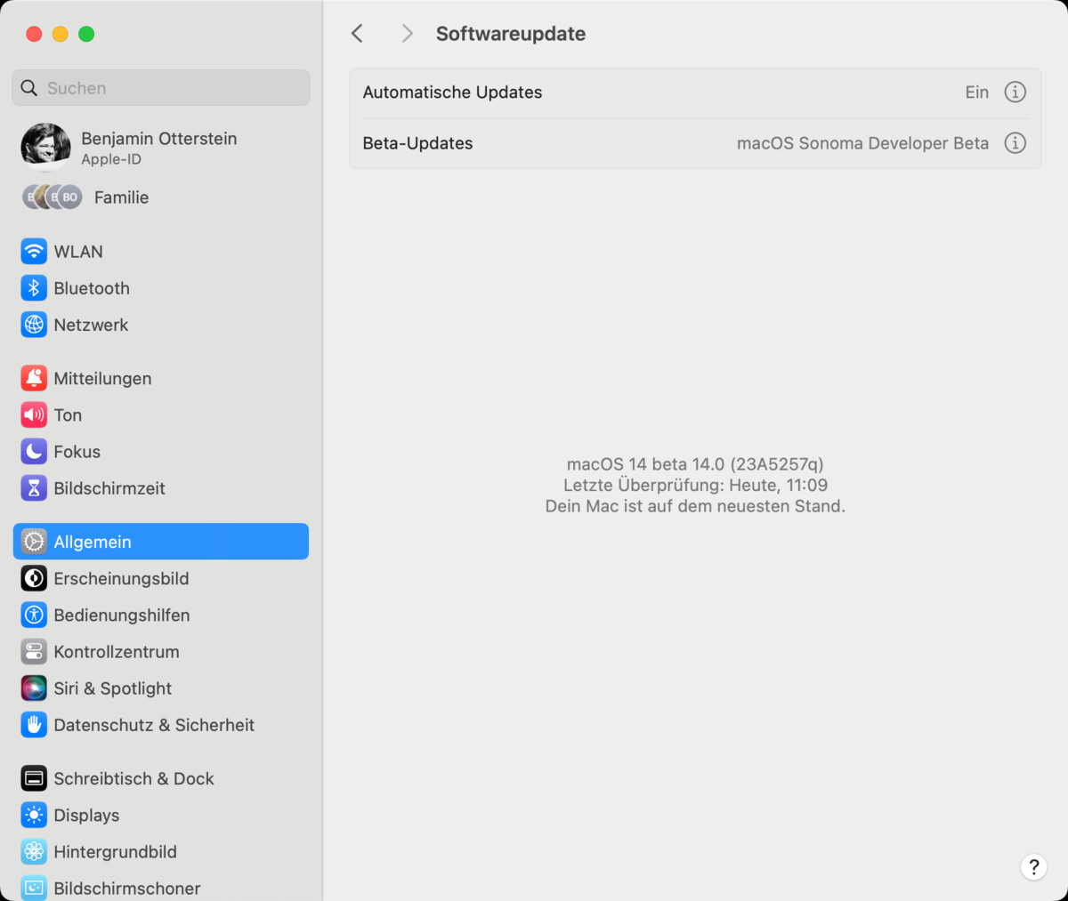Navigate back using the left chevron
The image size is (1068, 901).
pyautogui.click(x=357, y=33)
